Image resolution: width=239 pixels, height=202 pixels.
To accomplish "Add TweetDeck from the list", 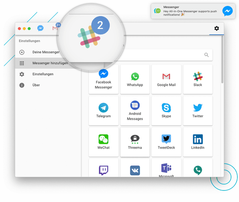I will coord(166,142).
